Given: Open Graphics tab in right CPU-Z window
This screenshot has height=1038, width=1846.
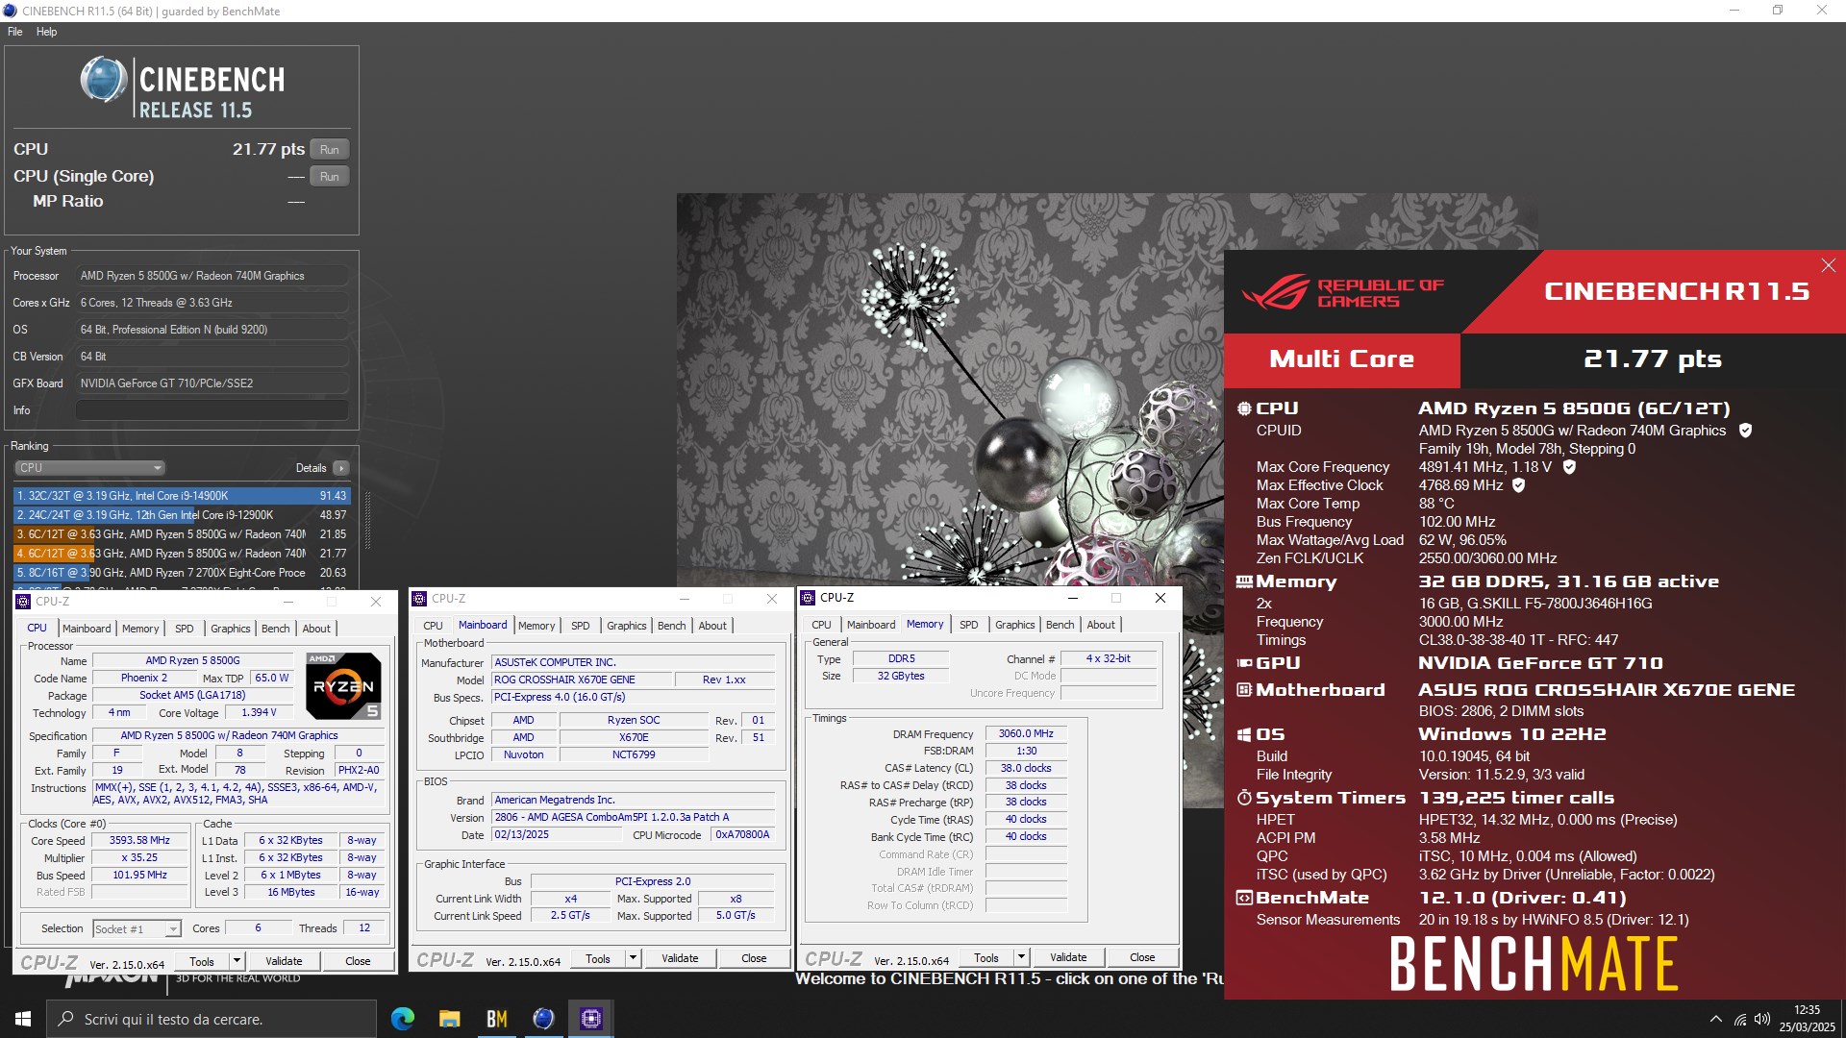Looking at the screenshot, I should [x=1014, y=625].
